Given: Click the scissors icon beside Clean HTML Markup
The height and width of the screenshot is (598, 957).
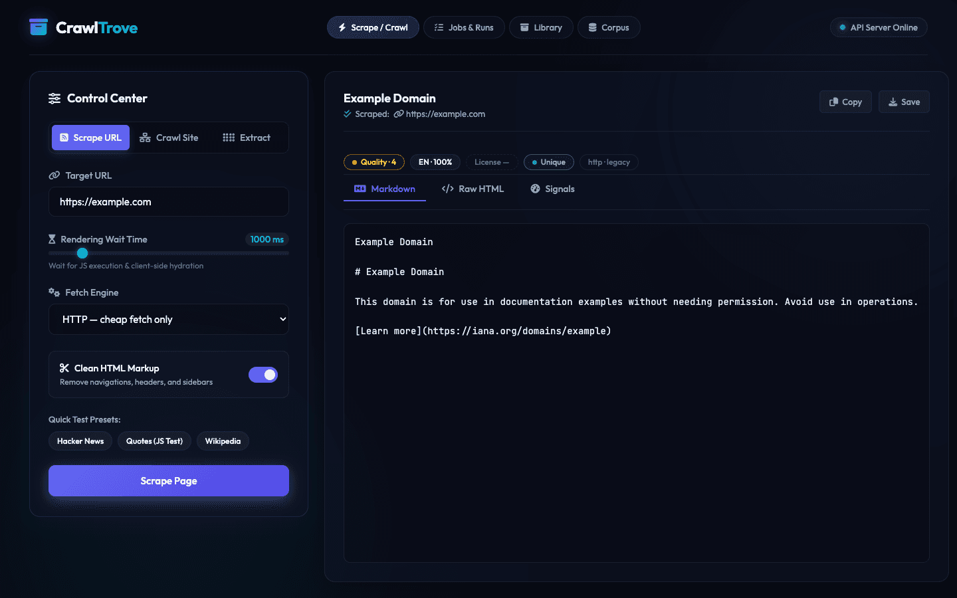Looking at the screenshot, I should point(64,368).
